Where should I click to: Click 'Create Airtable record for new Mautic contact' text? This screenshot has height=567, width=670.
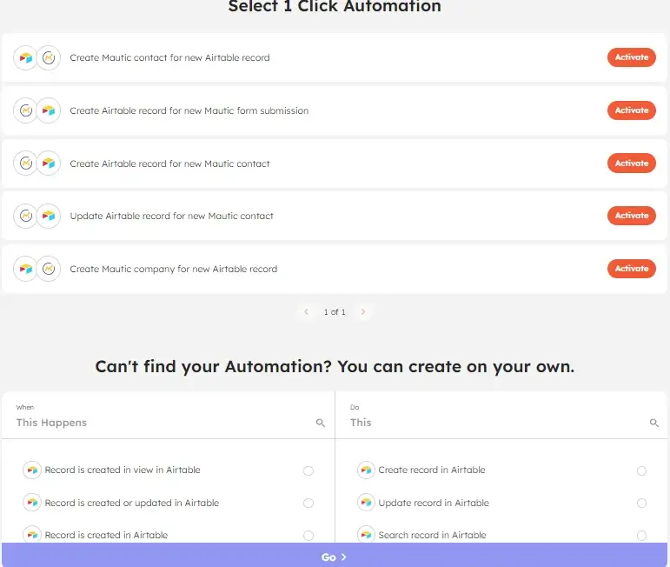169,163
